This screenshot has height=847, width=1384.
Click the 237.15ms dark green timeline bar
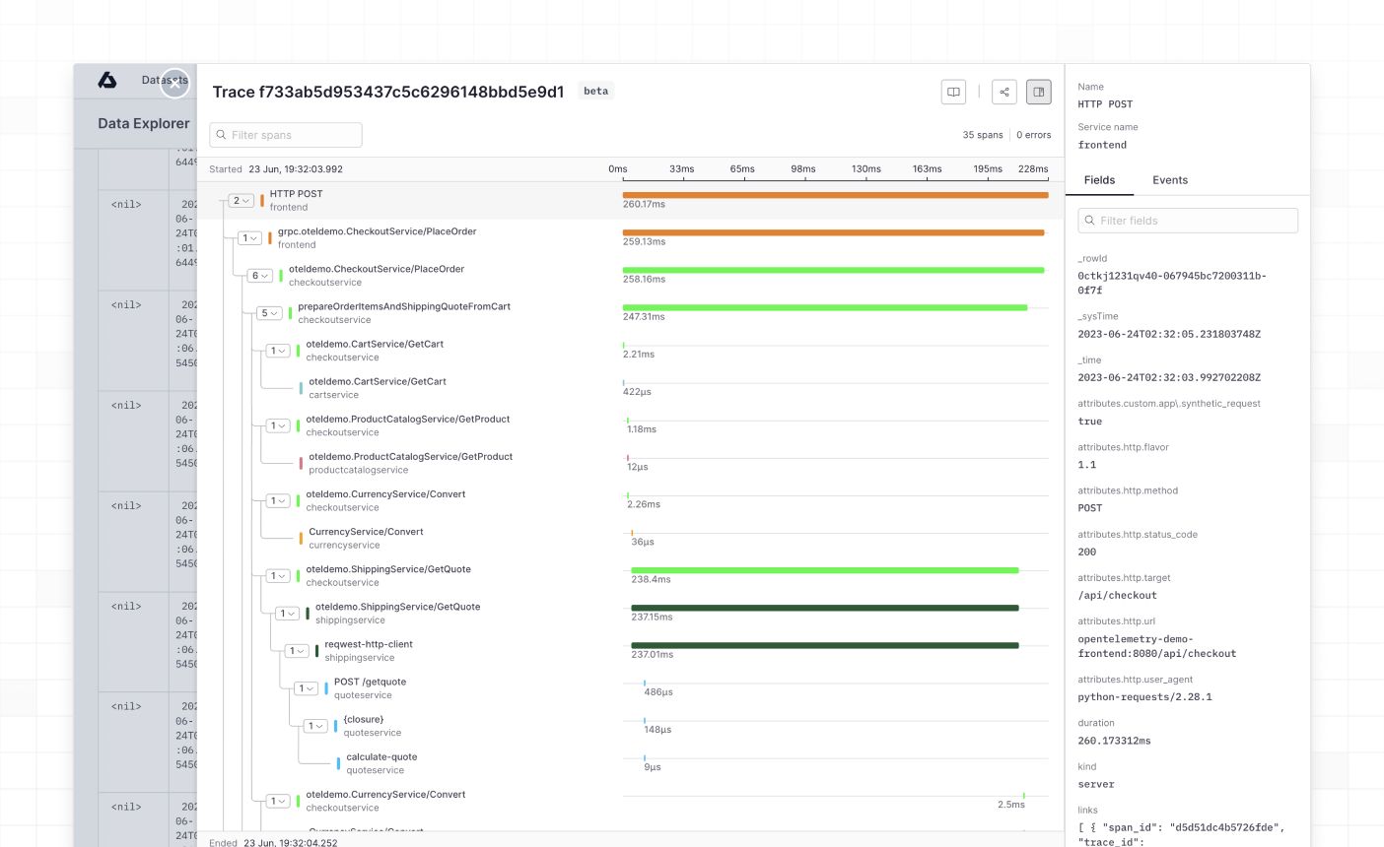[825, 608]
